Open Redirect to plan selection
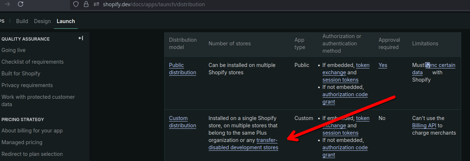 (x=32, y=154)
